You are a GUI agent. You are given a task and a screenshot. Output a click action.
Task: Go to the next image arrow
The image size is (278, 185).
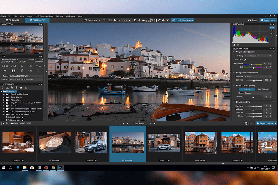[x=151, y=123]
